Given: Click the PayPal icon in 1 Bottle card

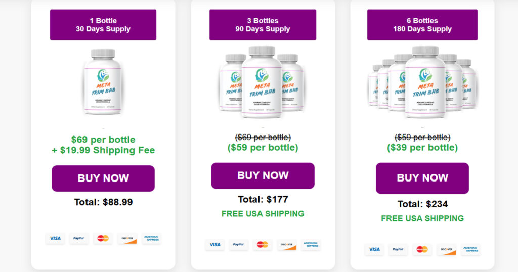Looking at the screenshot, I should point(78,238).
